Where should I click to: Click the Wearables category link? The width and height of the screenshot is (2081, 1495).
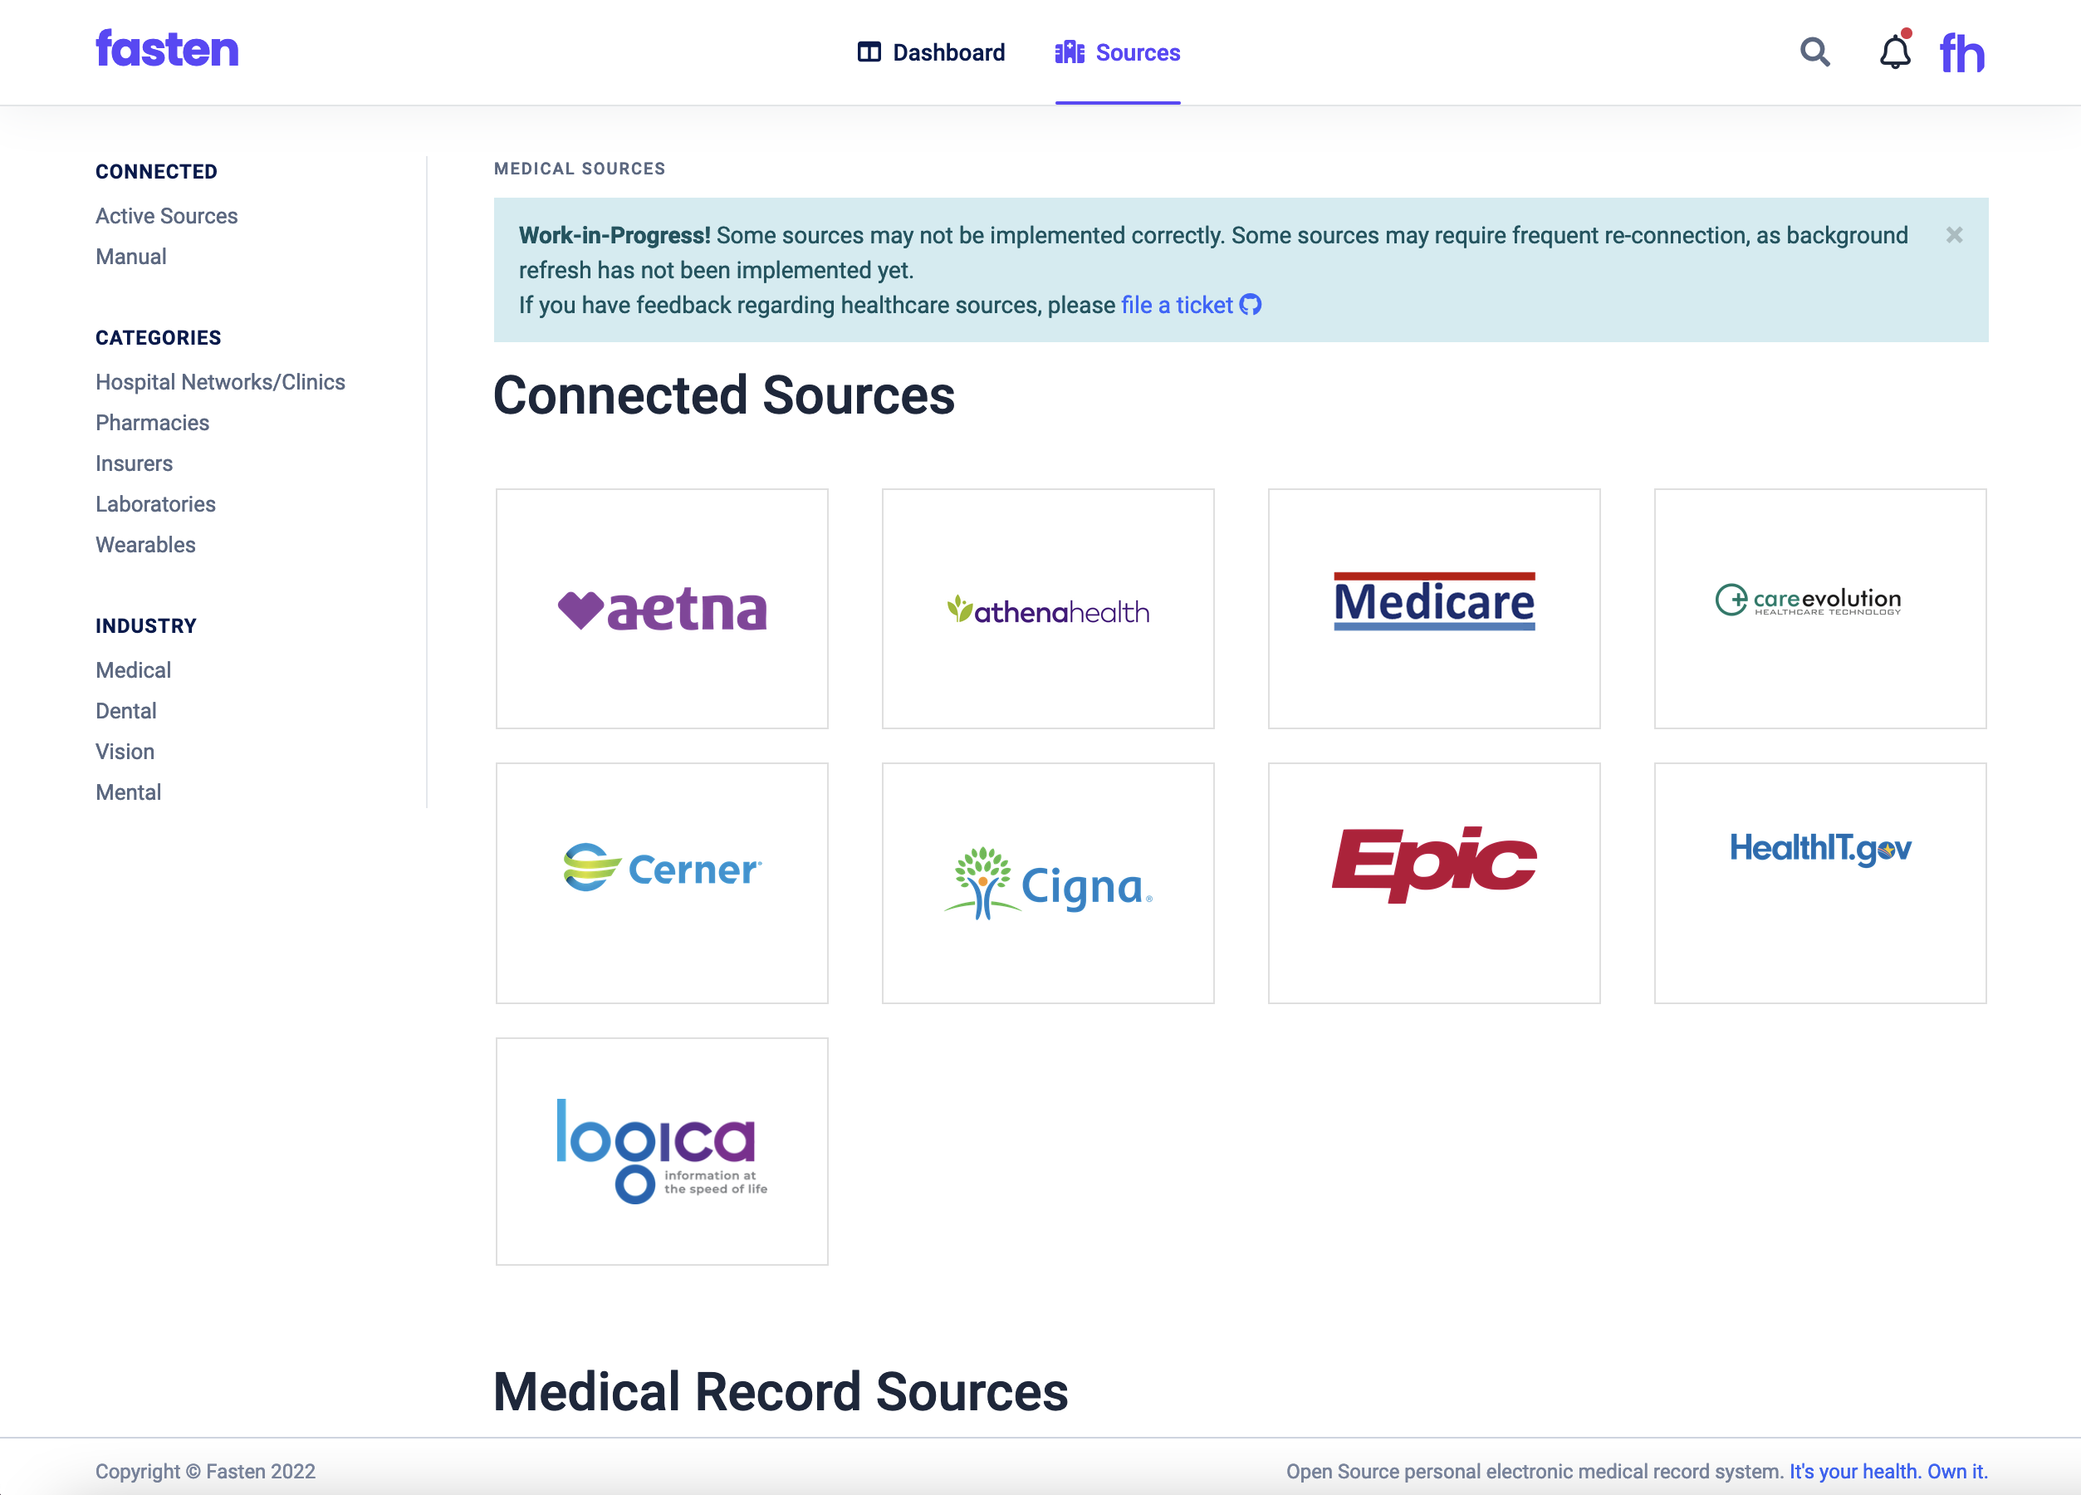tap(145, 544)
